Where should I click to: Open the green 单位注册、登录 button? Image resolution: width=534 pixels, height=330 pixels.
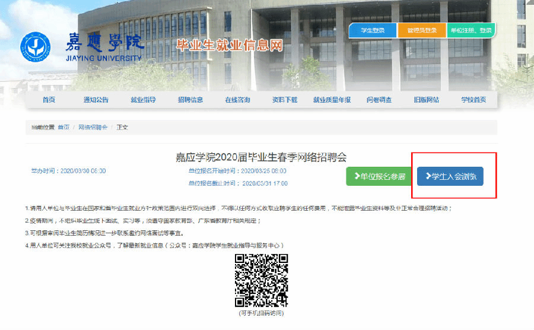(x=471, y=30)
